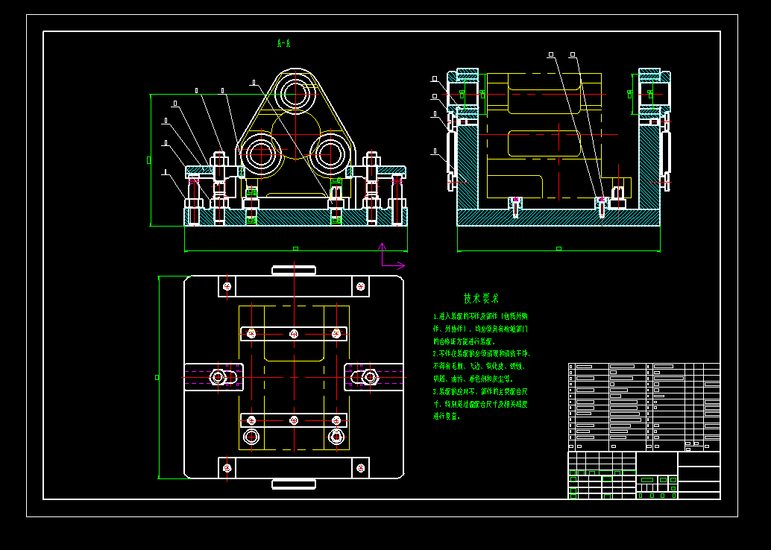Image resolution: width=771 pixels, height=550 pixels.
Task: Select top circular bore in A-A section view
Action: 295,93
